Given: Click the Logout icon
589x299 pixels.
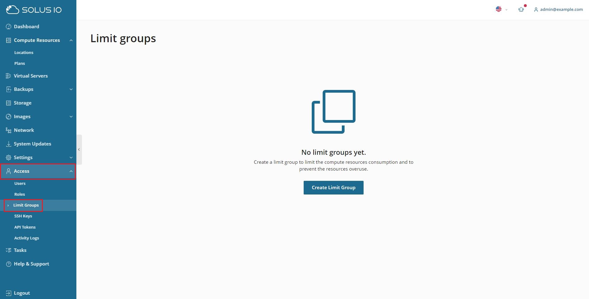Looking at the screenshot, I should click(9, 293).
